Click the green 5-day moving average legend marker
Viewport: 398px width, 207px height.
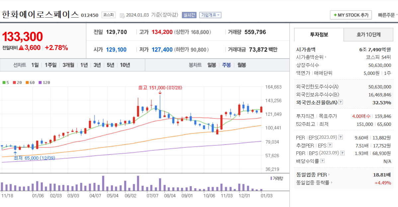(4, 82)
